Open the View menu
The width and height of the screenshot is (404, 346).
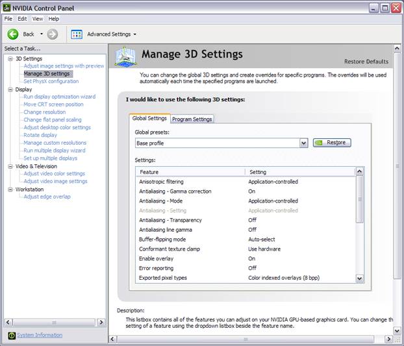pos(38,19)
